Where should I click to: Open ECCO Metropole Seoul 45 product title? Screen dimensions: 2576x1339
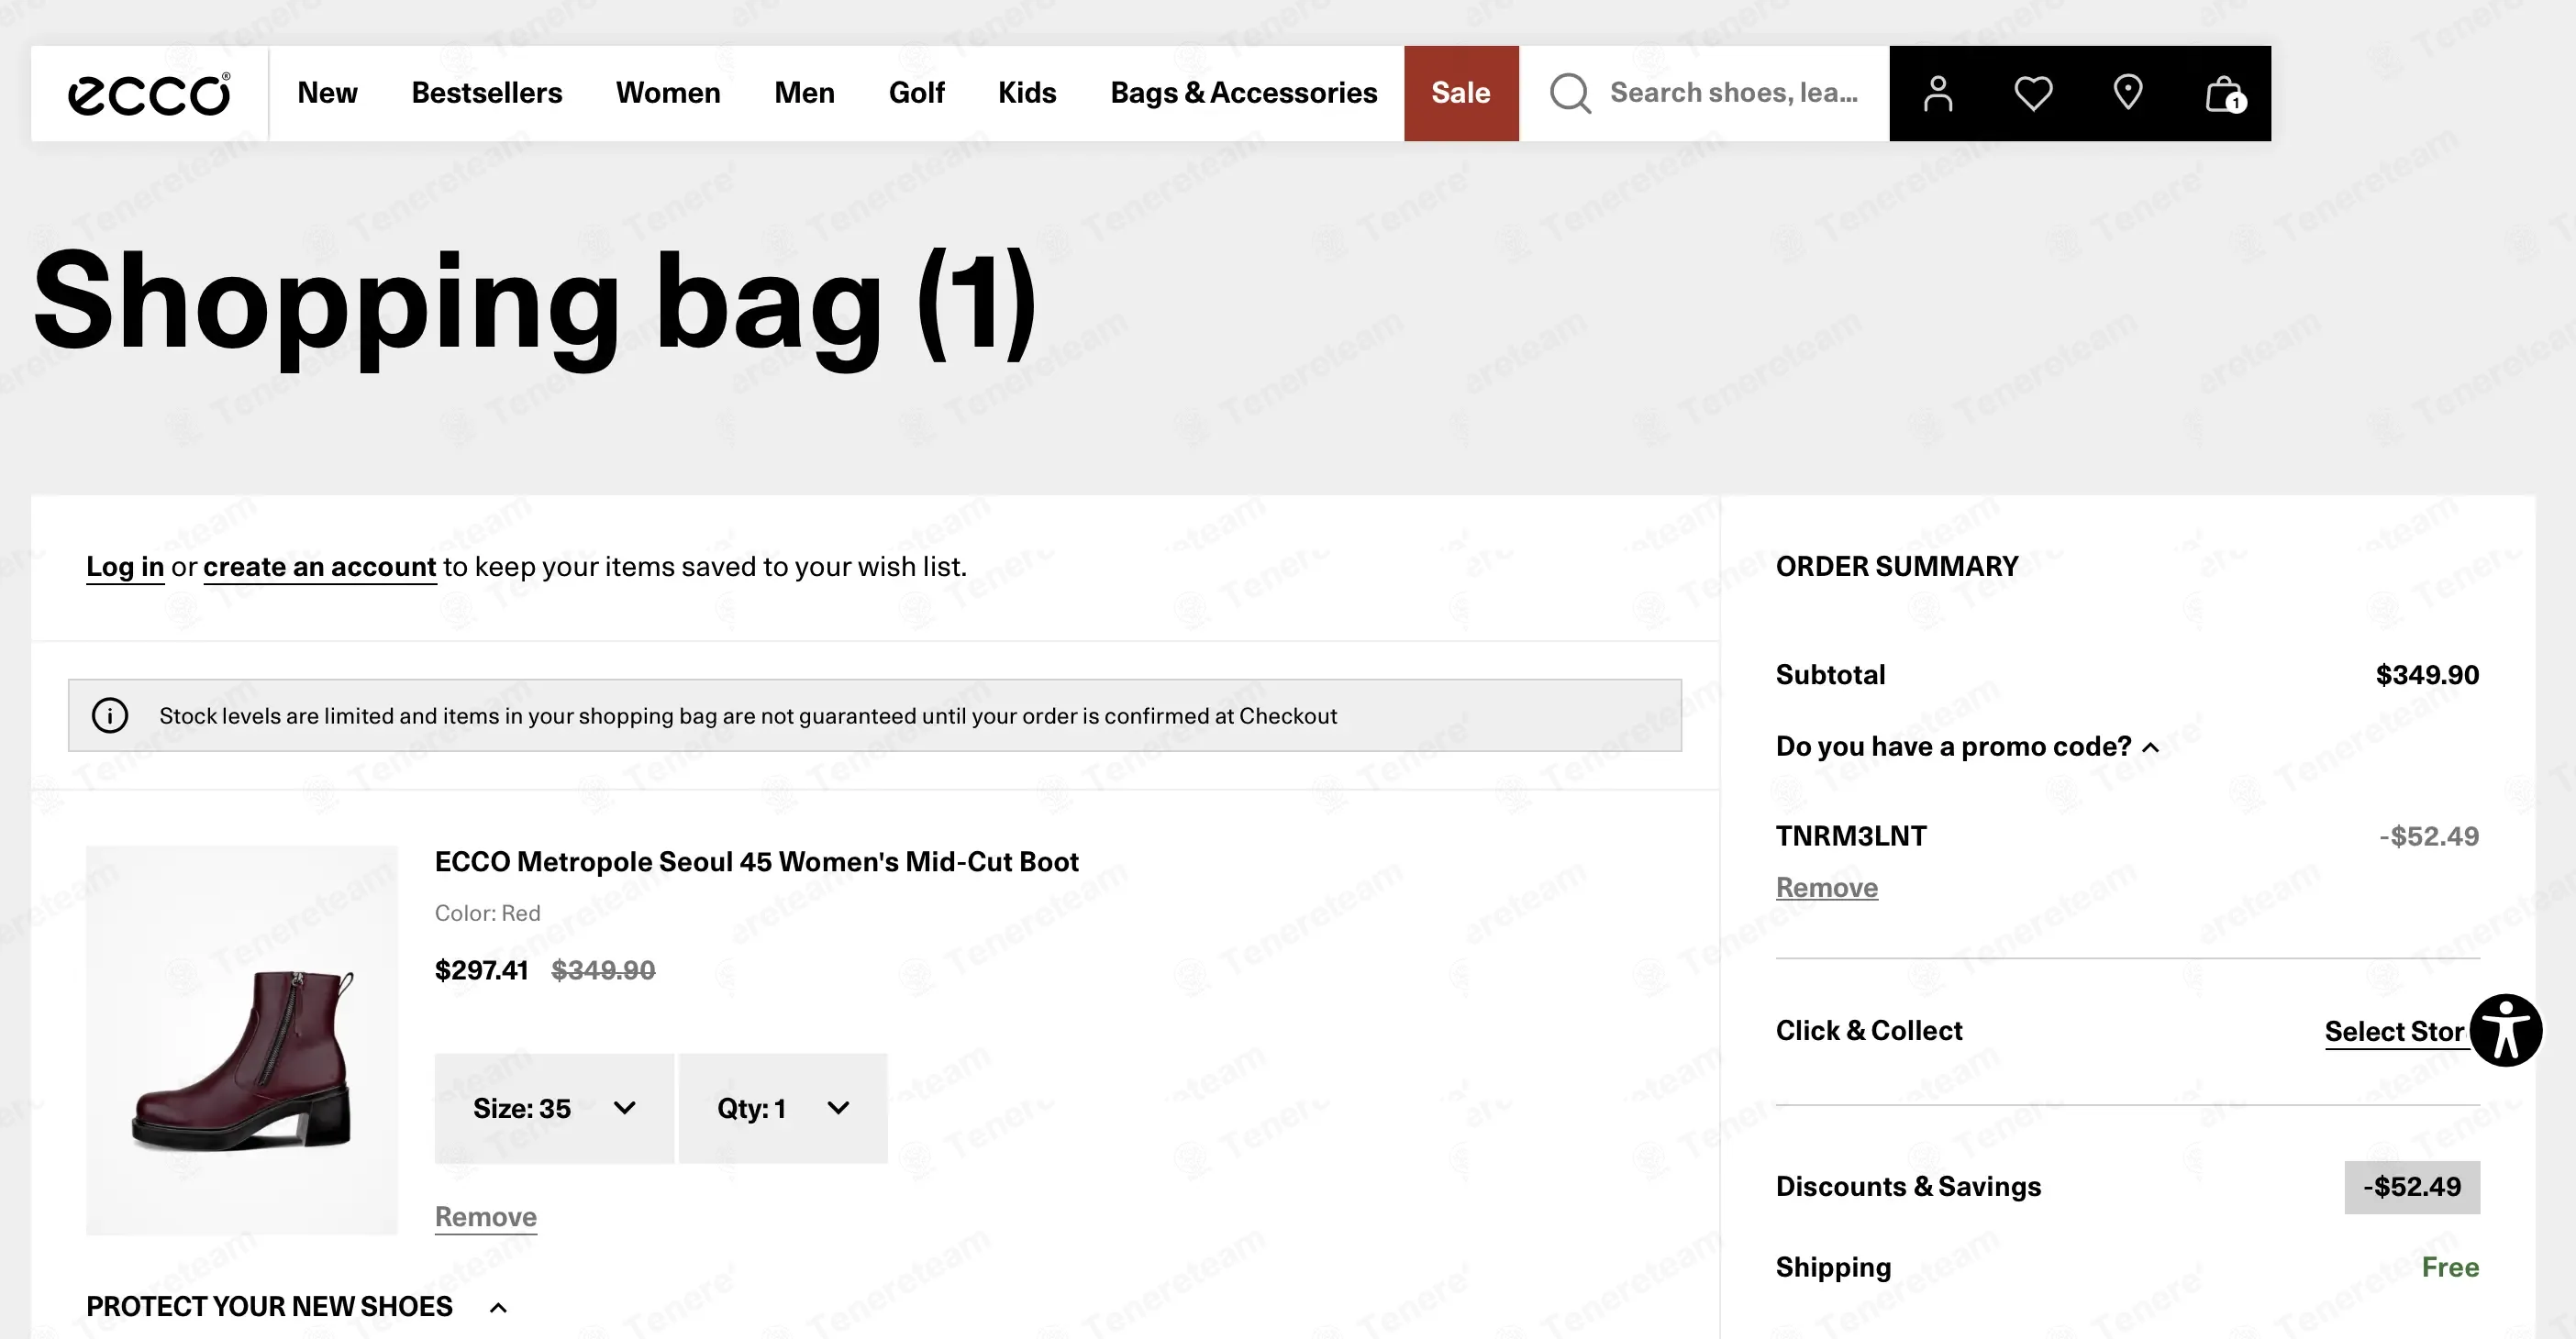tap(757, 861)
